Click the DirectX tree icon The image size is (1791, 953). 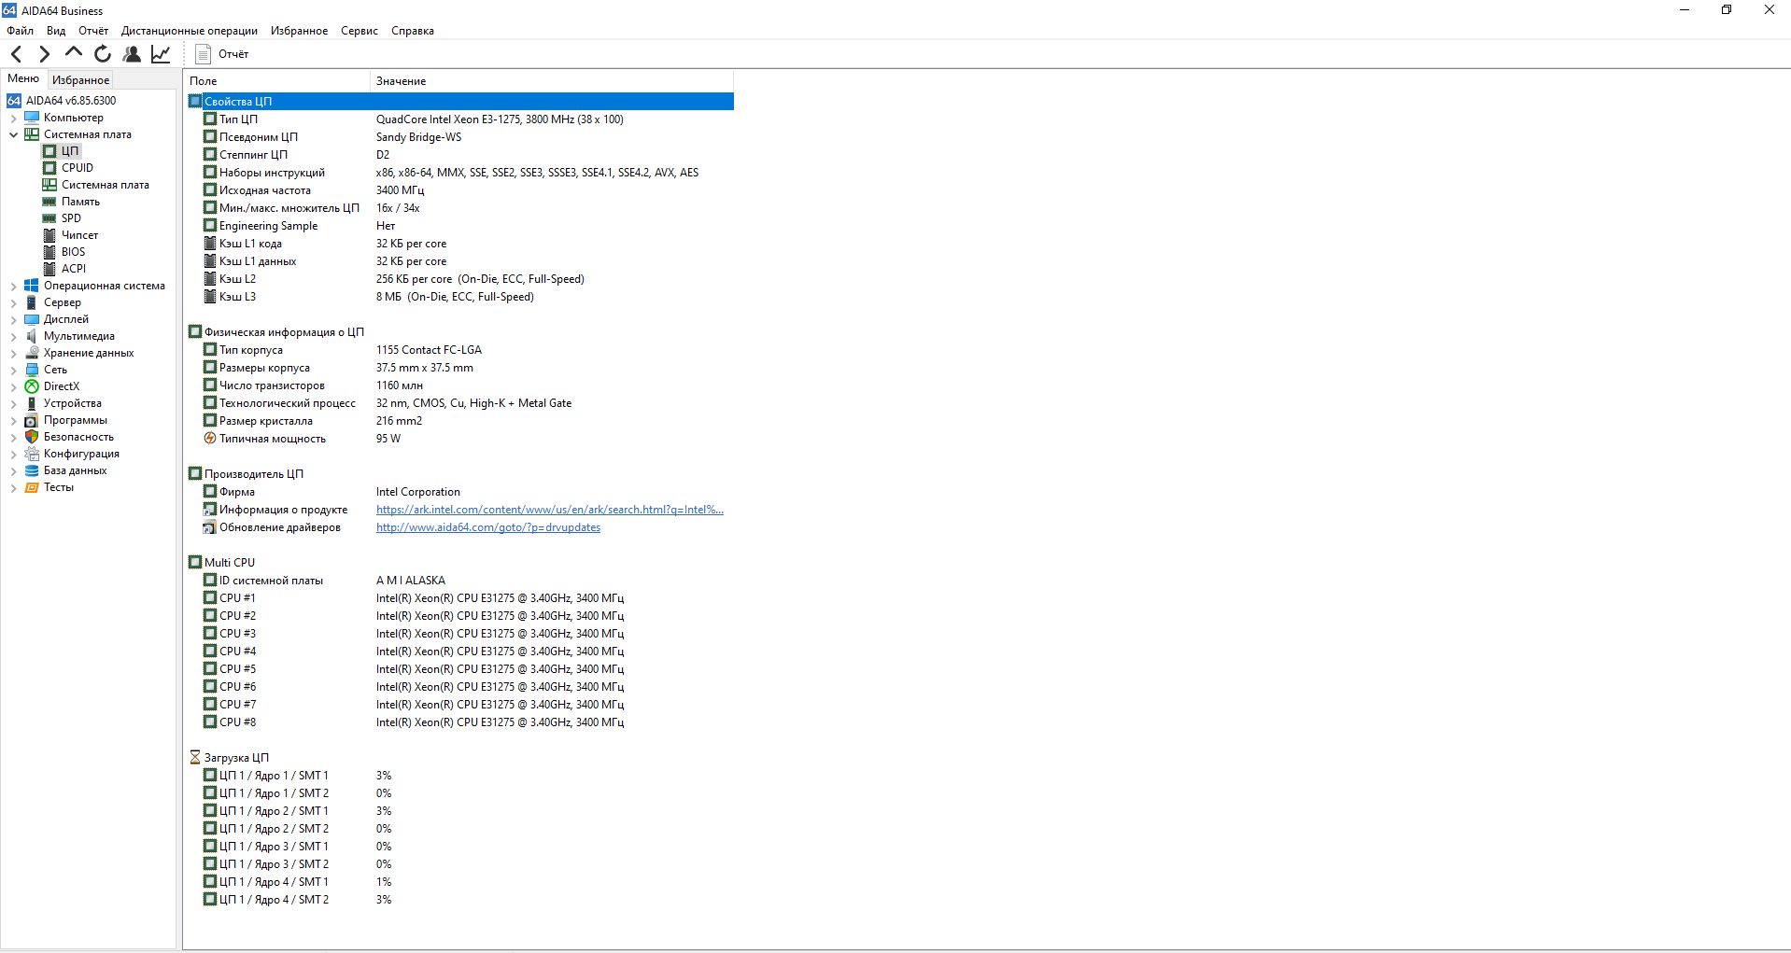(x=32, y=386)
